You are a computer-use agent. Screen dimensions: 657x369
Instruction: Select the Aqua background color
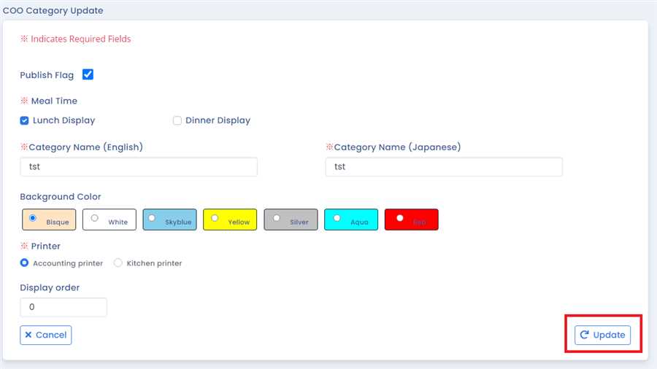[337, 218]
